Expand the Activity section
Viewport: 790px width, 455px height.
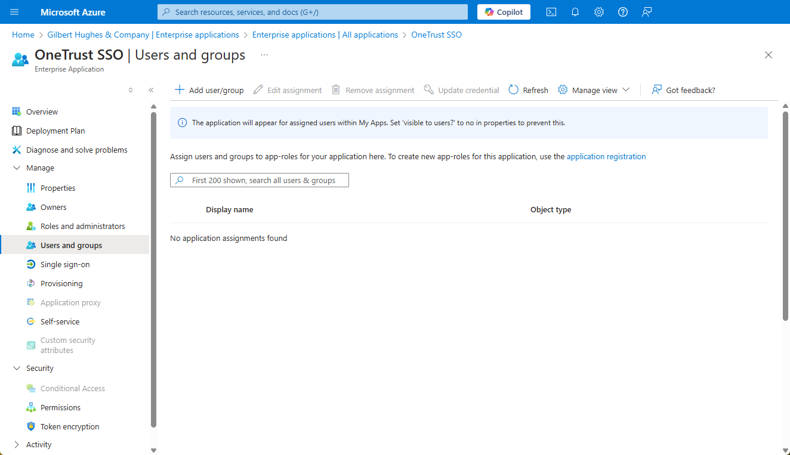pos(38,444)
